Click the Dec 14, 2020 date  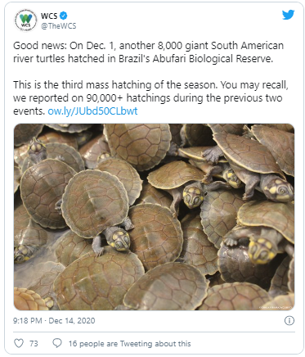[72, 320]
